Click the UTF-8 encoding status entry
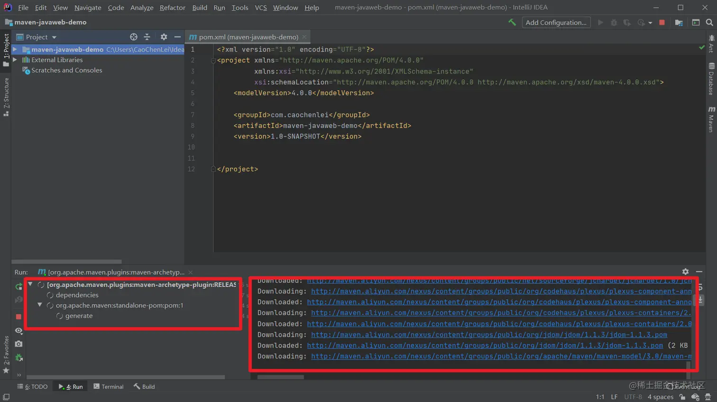 point(633,397)
